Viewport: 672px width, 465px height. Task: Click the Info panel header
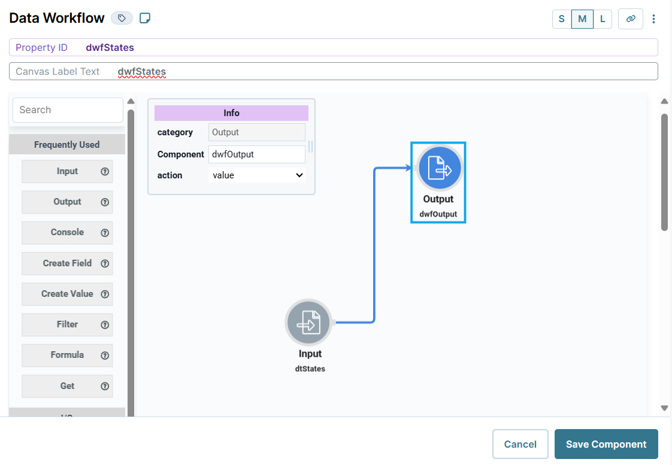pos(231,113)
